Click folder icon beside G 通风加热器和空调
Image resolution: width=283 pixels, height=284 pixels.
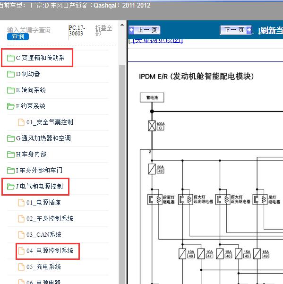(x=11, y=138)
